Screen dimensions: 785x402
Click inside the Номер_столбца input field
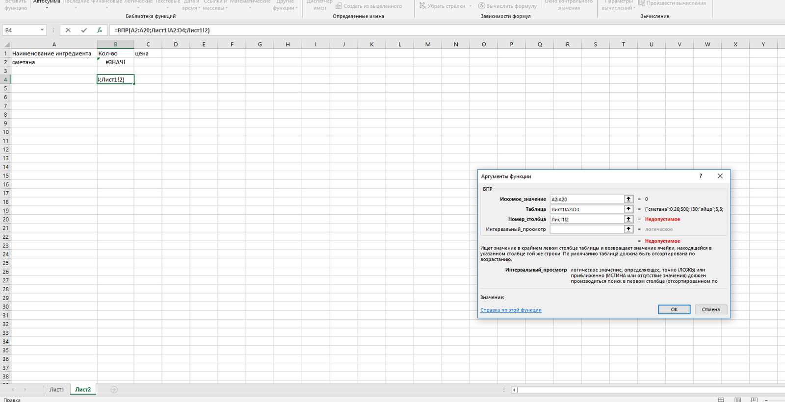(x=586, y=219)
